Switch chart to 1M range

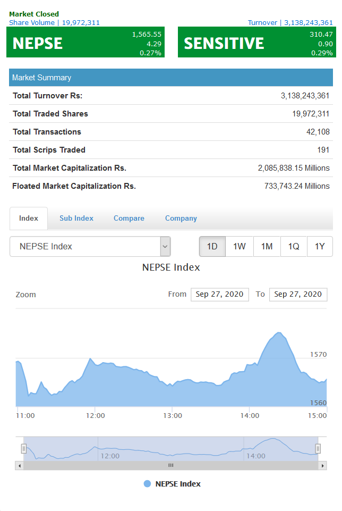click(x=267, y=246)
